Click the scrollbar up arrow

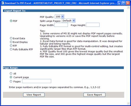(128, 8)
